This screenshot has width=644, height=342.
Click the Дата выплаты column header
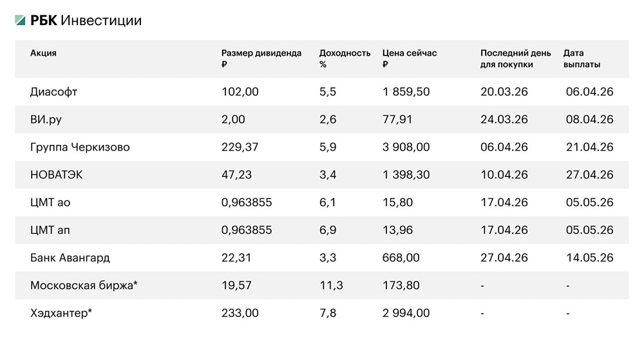(582, 59)
